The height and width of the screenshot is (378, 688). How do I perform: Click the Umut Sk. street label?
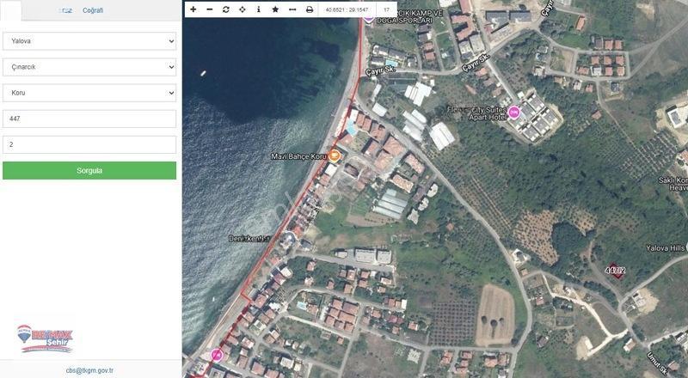point(656,363)
